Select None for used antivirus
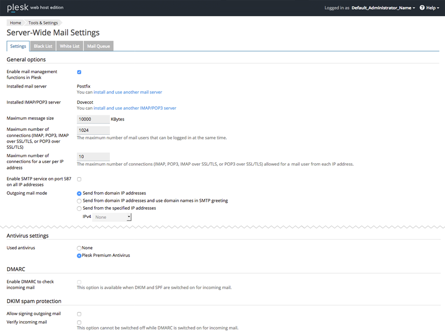This screenshot has height=333, width=445. [x=79, y=248]
